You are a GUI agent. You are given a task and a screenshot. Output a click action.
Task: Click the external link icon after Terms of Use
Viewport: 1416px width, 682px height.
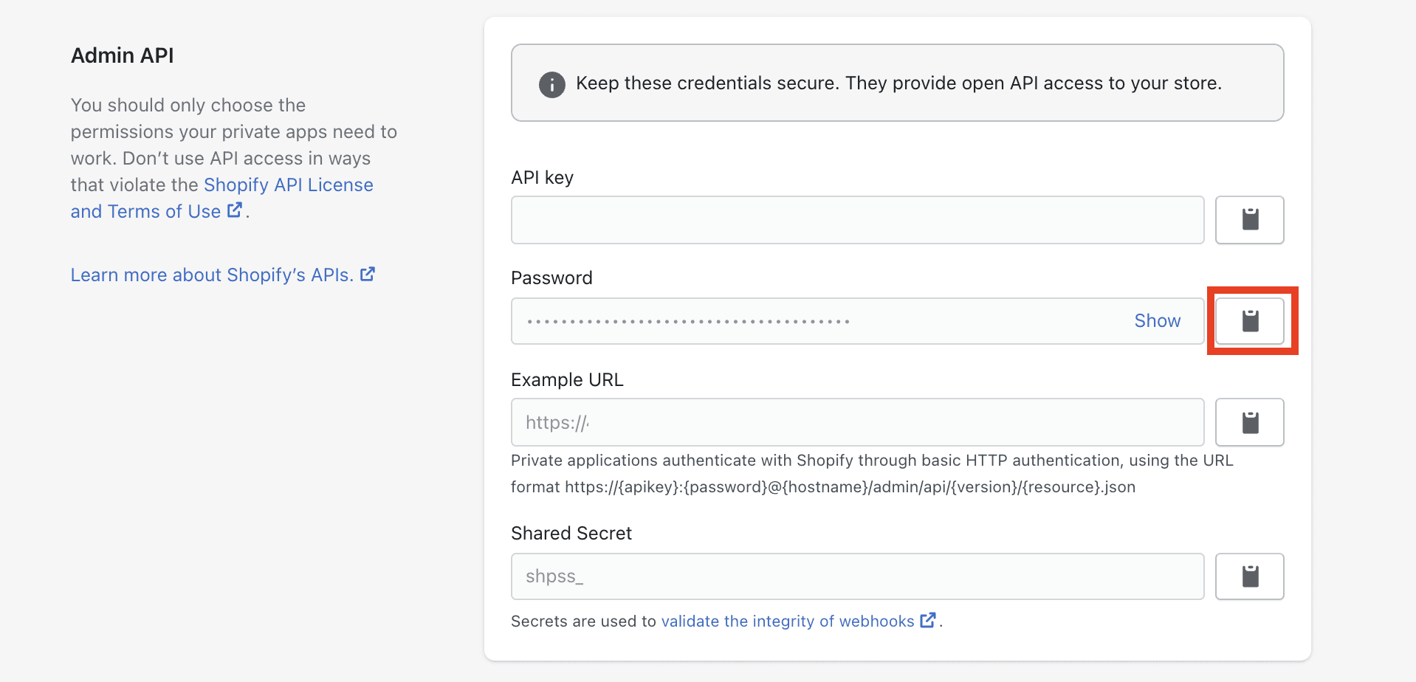pos(235,210)
